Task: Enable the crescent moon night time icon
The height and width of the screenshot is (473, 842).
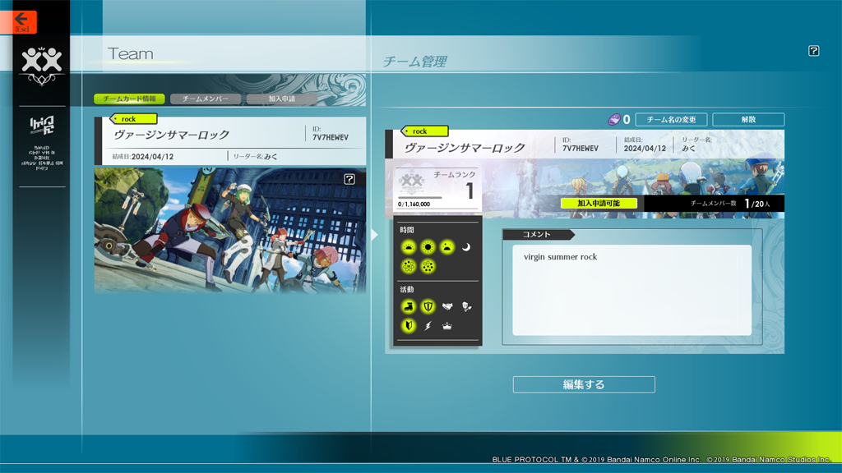Action: pyautogui.click(x=466, y=247)
